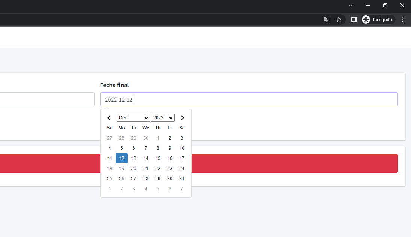Pick December 13 in calendar

134,158
